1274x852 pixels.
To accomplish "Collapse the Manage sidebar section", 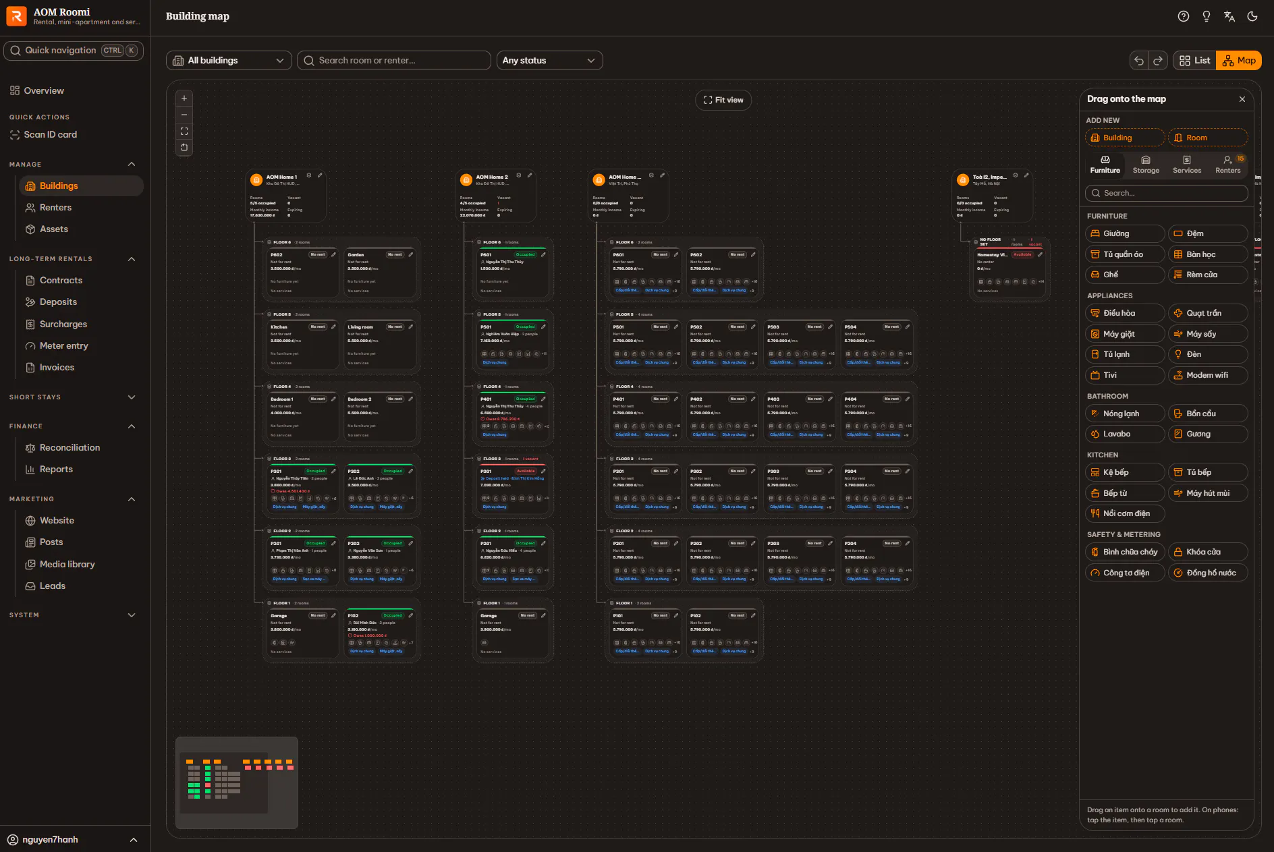I will (132, 165).
